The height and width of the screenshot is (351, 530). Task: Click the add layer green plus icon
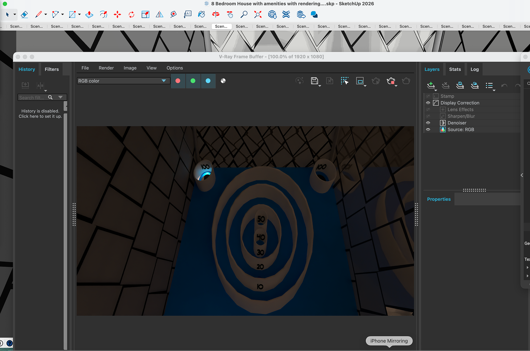pos(431,85)
